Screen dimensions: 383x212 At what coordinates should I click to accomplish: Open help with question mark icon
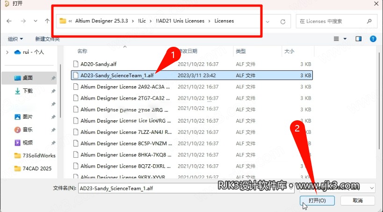(x=373, y=39)
